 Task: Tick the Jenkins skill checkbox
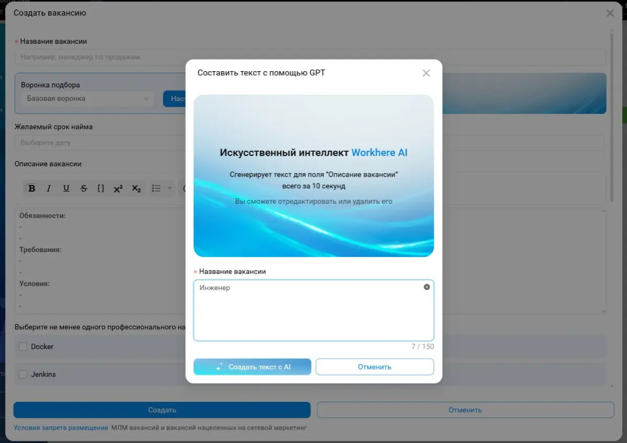pos(23,374)
